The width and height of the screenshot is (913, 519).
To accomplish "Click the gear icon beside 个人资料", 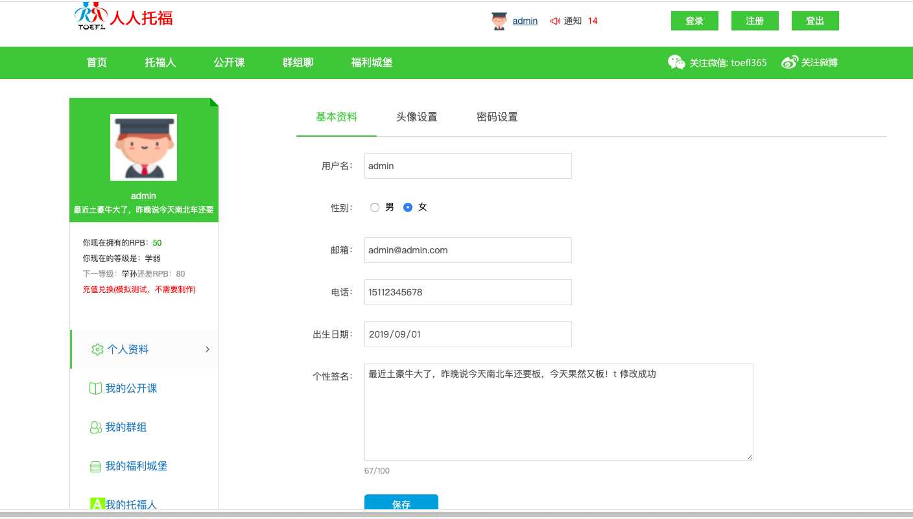I will click(97, 349).
